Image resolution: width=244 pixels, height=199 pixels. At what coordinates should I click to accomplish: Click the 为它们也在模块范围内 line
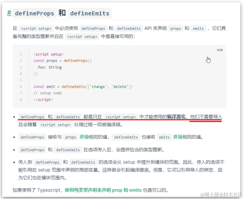coord(42,178)
